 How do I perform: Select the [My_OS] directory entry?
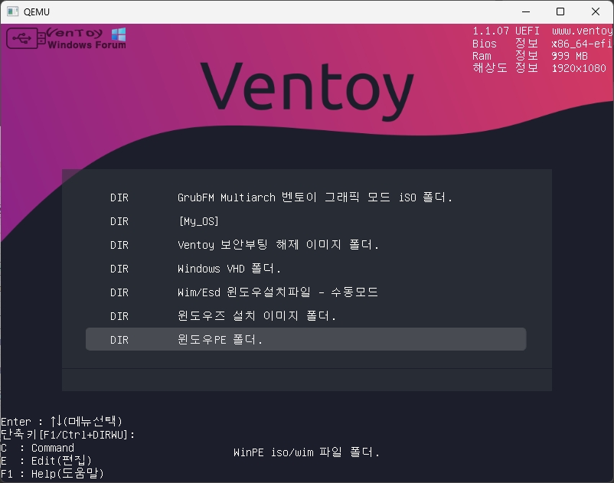[x=305, y=221]
